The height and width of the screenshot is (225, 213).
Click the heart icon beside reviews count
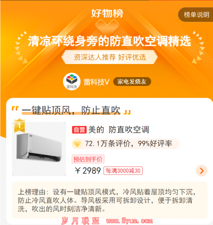pos(77,144)
